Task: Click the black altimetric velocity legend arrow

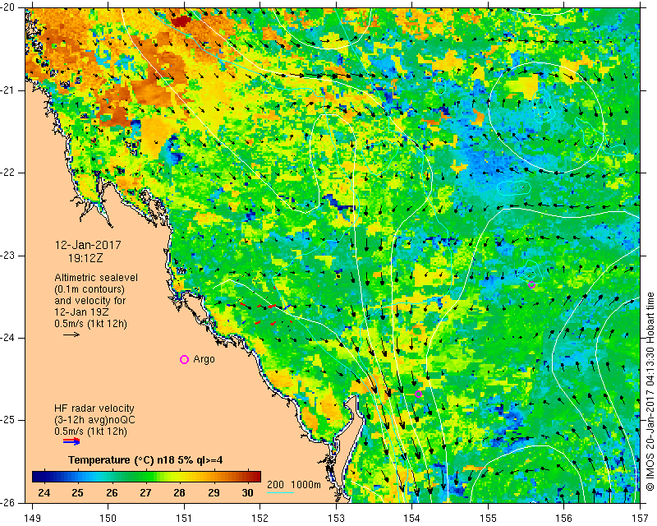Action: 71,335
